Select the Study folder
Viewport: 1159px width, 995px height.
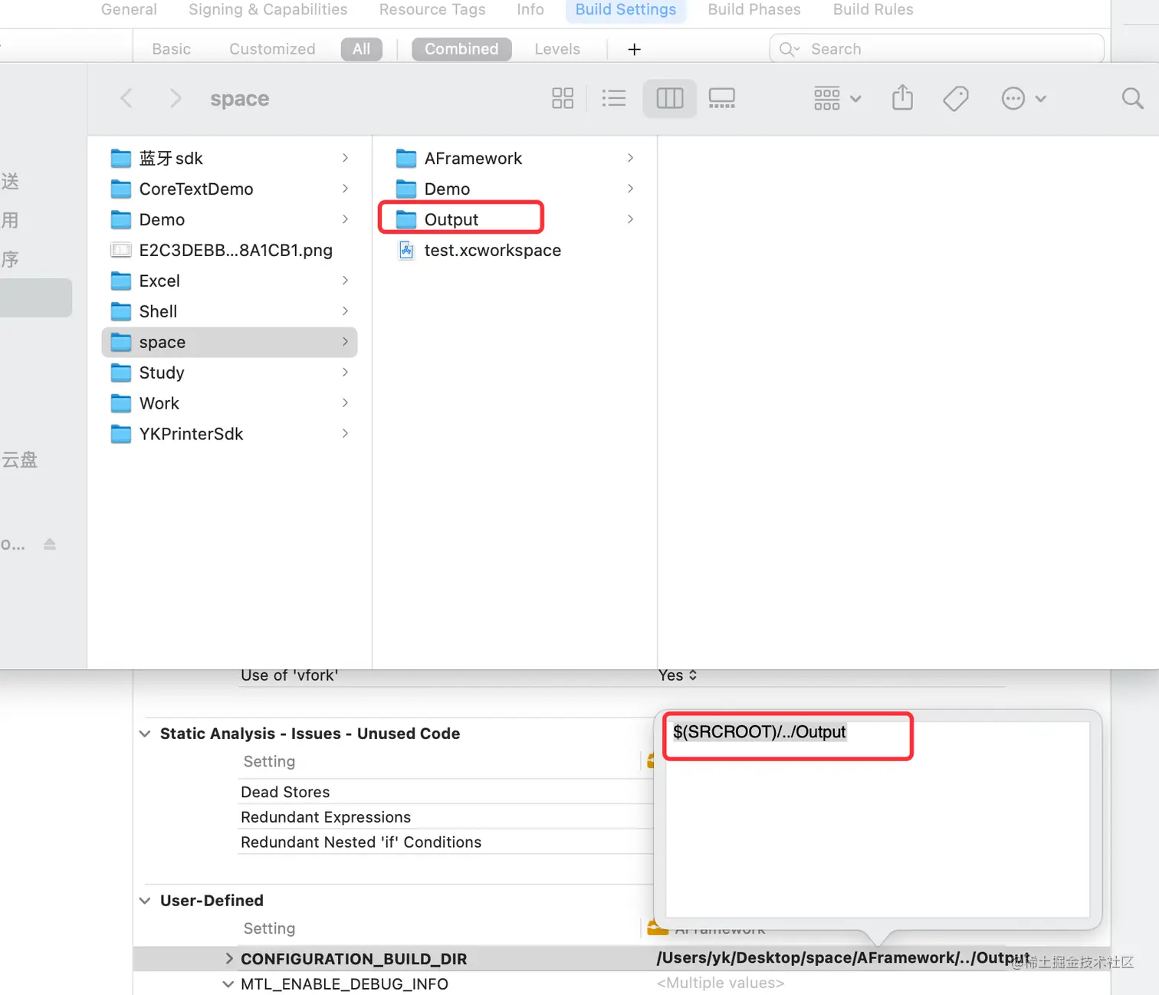tap(229, 373)
